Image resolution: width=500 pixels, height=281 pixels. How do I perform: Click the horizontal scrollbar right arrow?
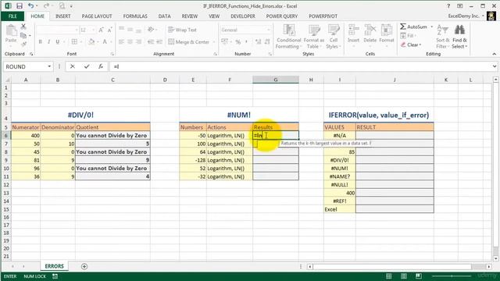489,266
